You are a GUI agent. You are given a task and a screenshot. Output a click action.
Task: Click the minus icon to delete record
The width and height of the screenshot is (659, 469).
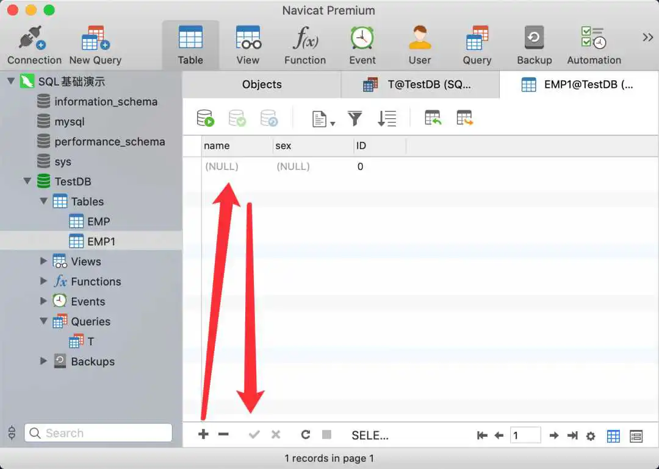223,434
